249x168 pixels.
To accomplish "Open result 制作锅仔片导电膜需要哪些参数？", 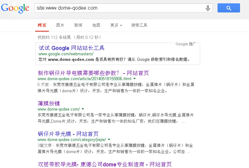I will (x=93, y=73).
